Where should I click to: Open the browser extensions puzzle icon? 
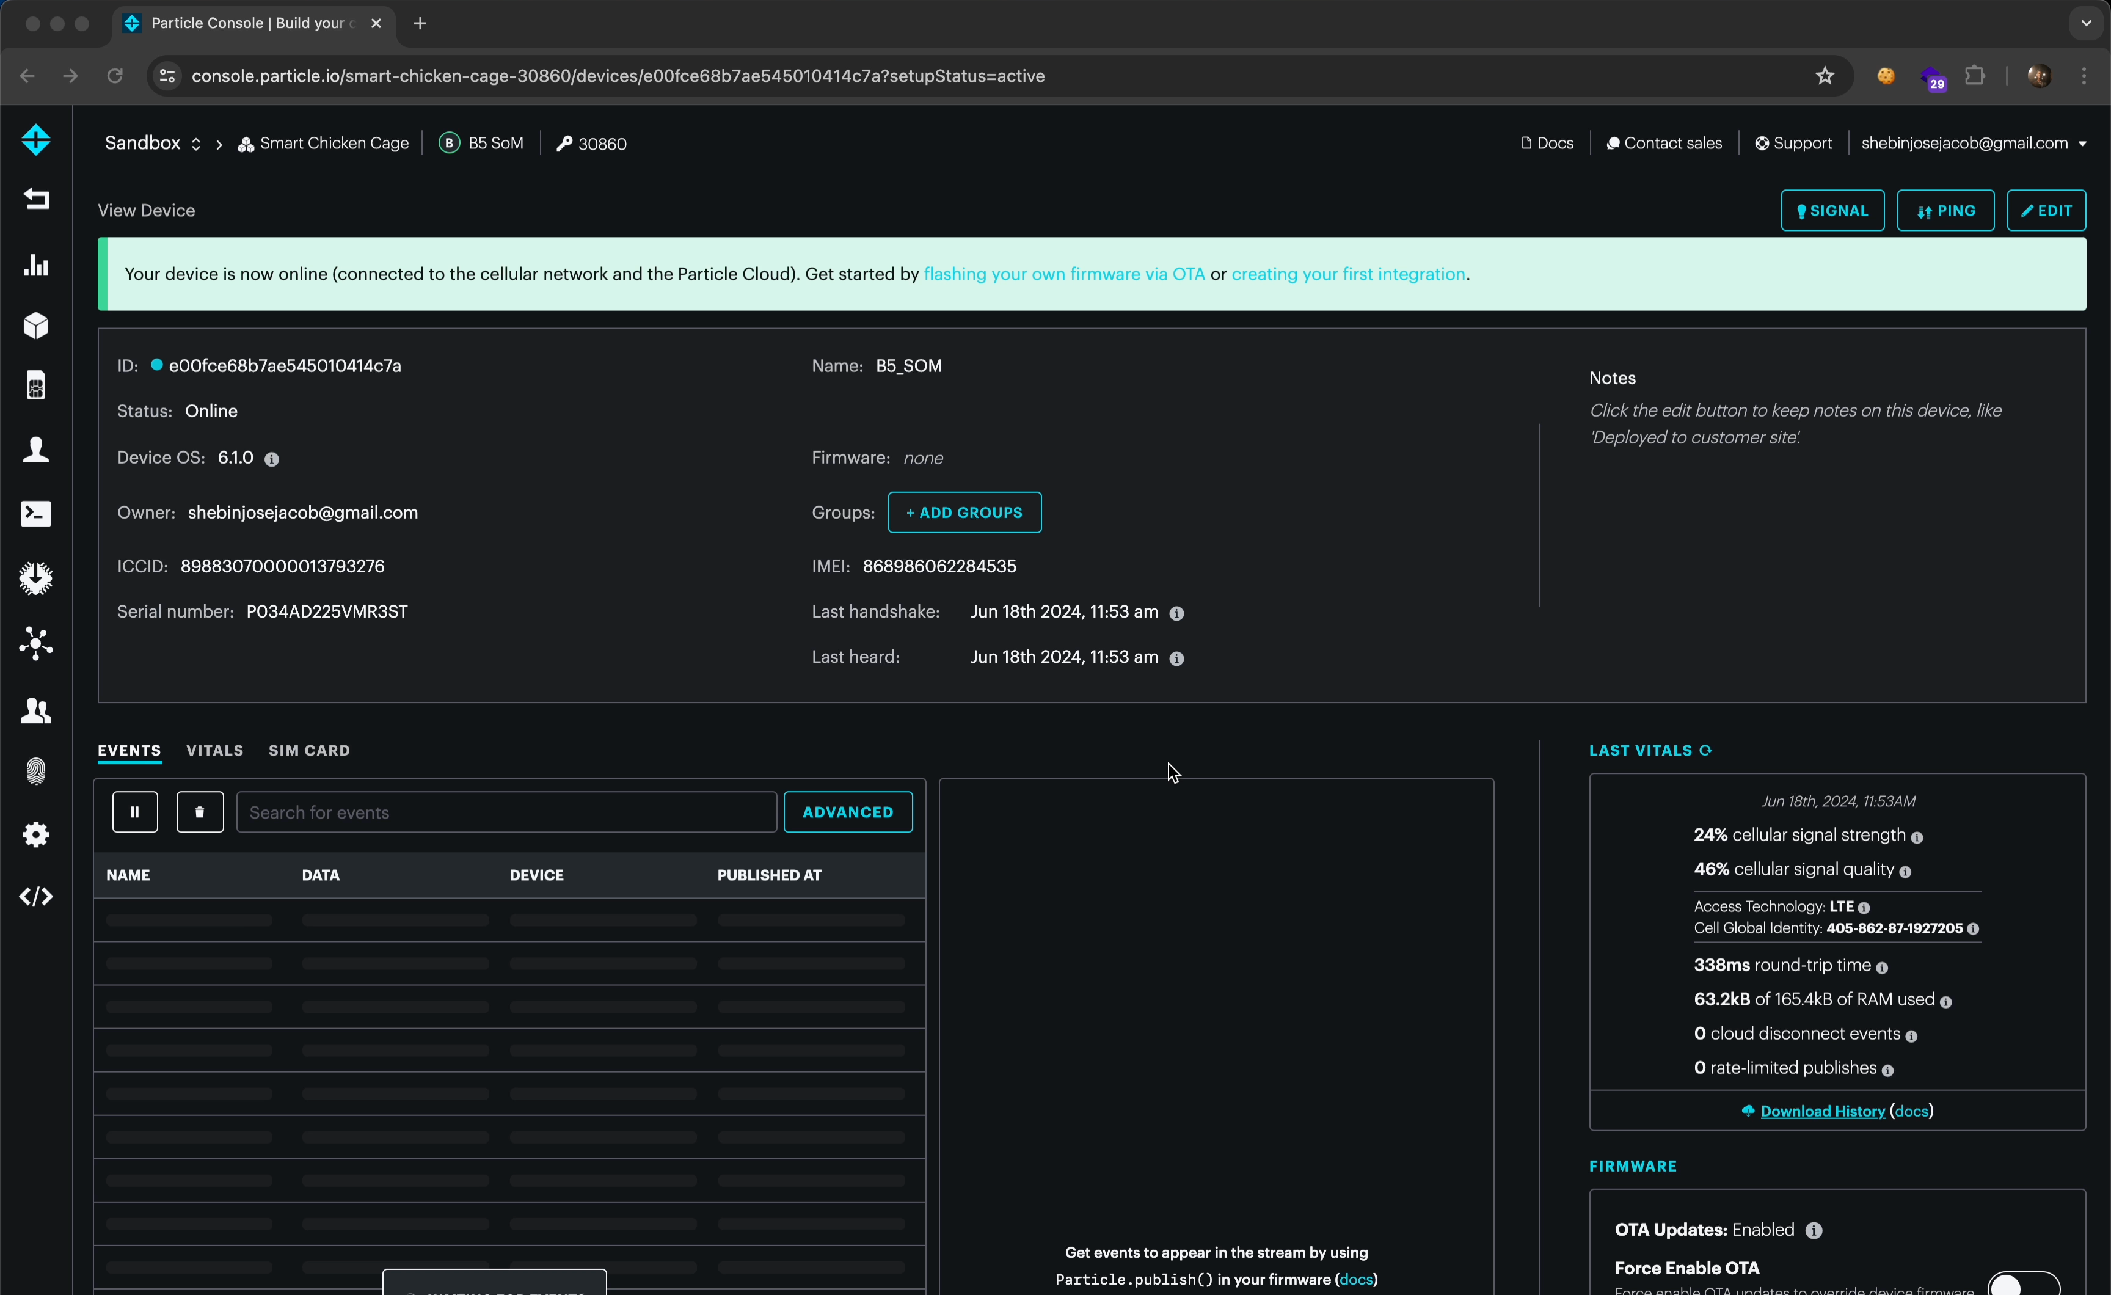click(1975, 75)
